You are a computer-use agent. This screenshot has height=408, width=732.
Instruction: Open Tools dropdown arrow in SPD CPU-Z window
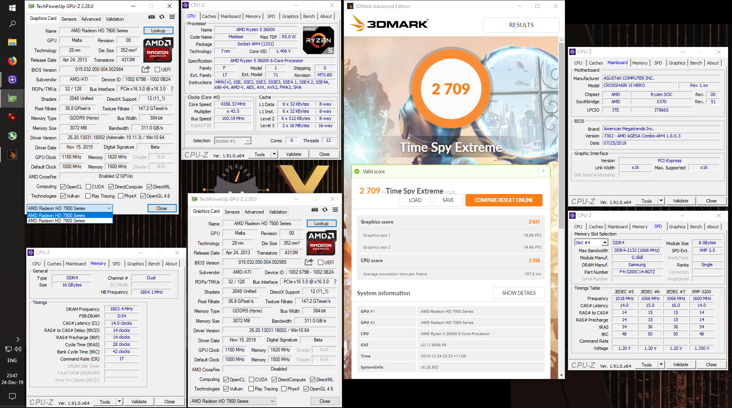tap(661, 365)
